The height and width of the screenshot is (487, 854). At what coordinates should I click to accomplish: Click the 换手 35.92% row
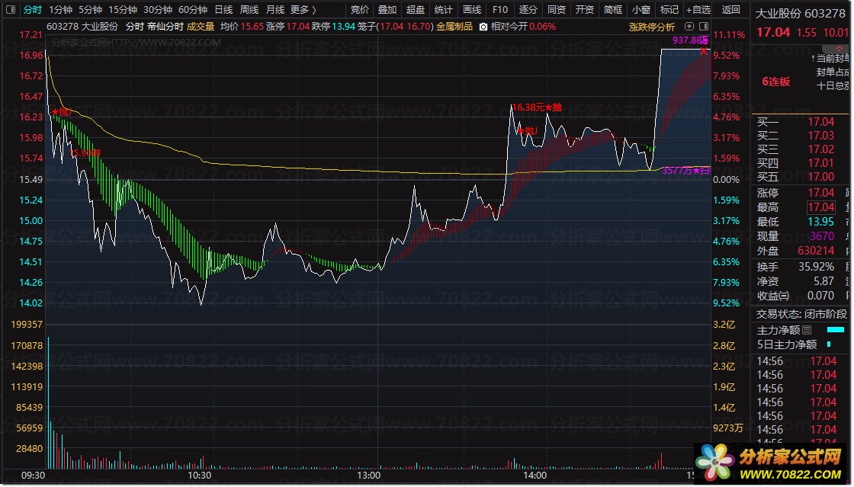pyautogui.click(x=796, y=267)
